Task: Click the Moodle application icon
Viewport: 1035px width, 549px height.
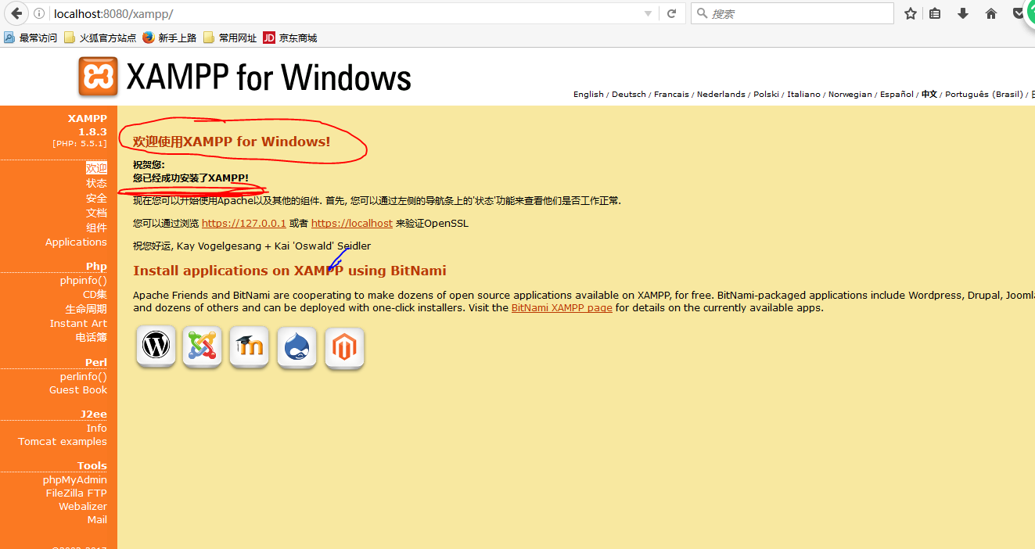Action: tap(250, 346)
